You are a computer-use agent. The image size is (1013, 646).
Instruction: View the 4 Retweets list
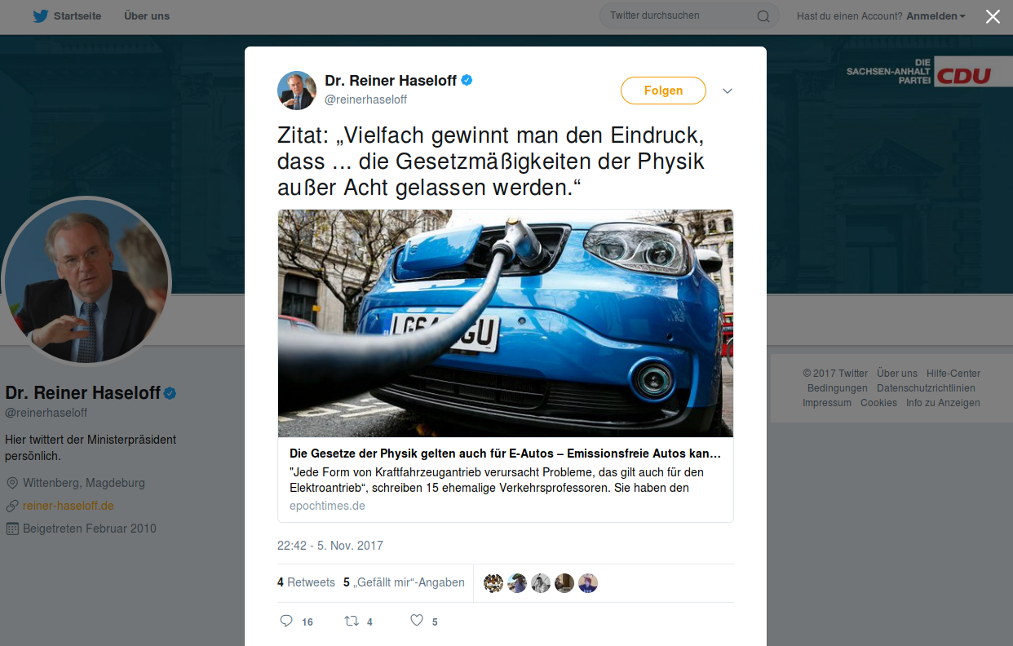306,582
